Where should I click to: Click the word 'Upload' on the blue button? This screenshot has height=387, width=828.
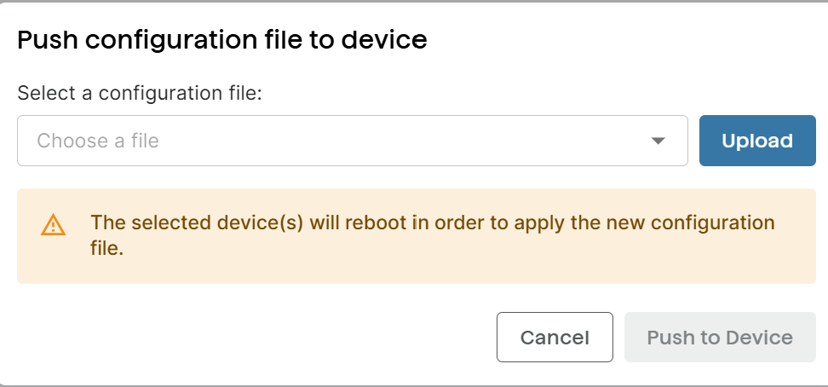click(757, 141)
